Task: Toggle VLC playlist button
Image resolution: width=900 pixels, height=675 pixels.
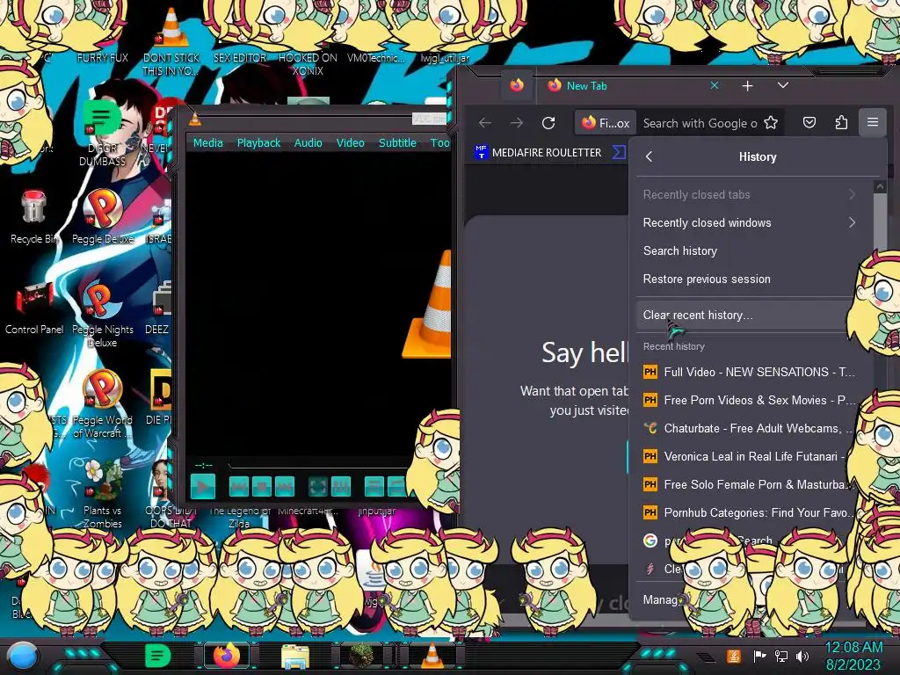Action: [x=374, y=487]
